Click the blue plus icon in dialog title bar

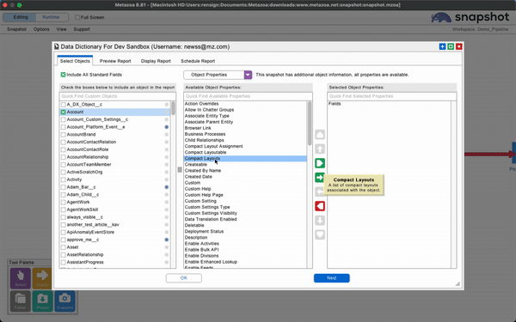(x=442, y=46)
